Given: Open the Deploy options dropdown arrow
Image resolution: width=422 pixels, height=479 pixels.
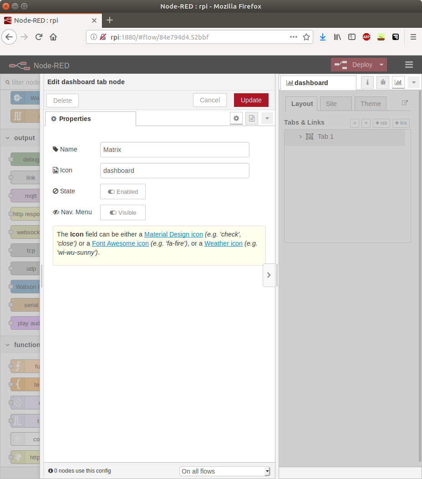Looking at the screenshot, I should point(381,65).
